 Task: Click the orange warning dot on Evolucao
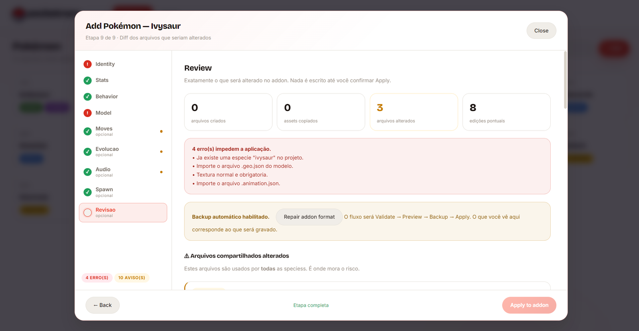pos(161,152)
